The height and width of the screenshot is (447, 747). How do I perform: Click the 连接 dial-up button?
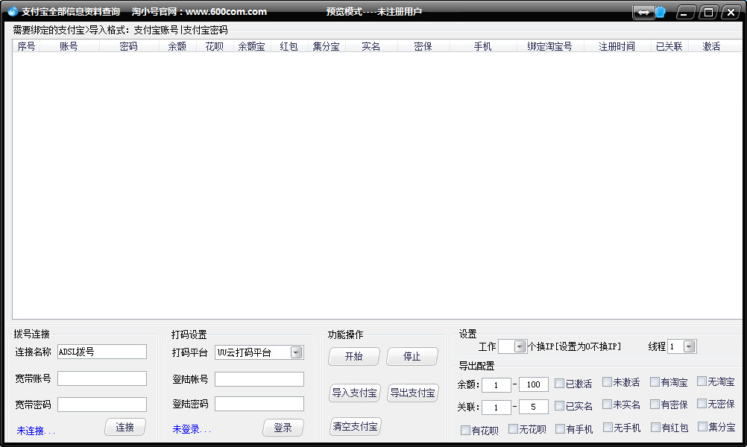(x=125, y=428)
